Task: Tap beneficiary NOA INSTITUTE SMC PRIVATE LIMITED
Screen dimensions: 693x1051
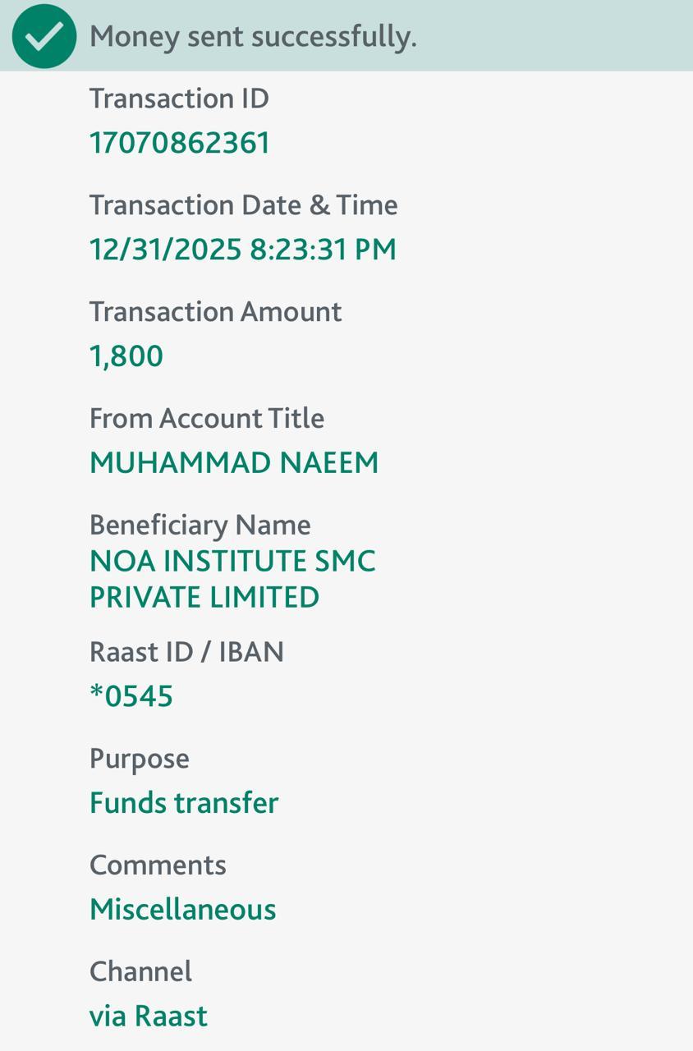Action: [232, 579]
